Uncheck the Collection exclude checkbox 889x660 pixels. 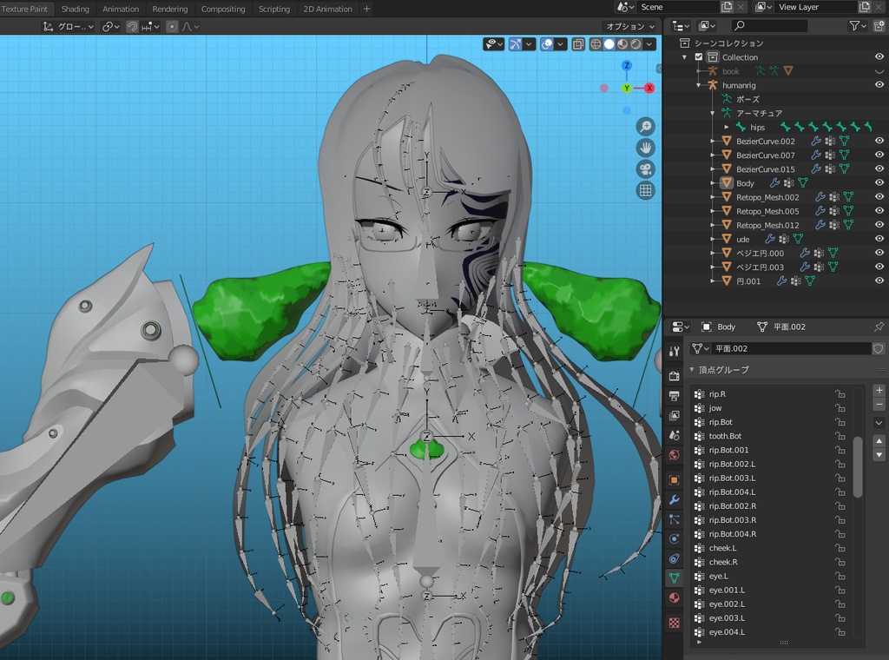tap(699, 57)
